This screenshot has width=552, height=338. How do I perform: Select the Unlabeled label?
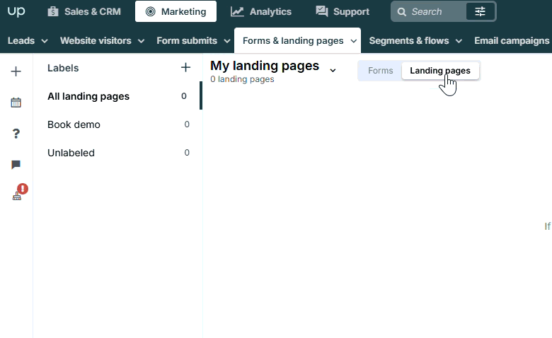tap(117, 153)
